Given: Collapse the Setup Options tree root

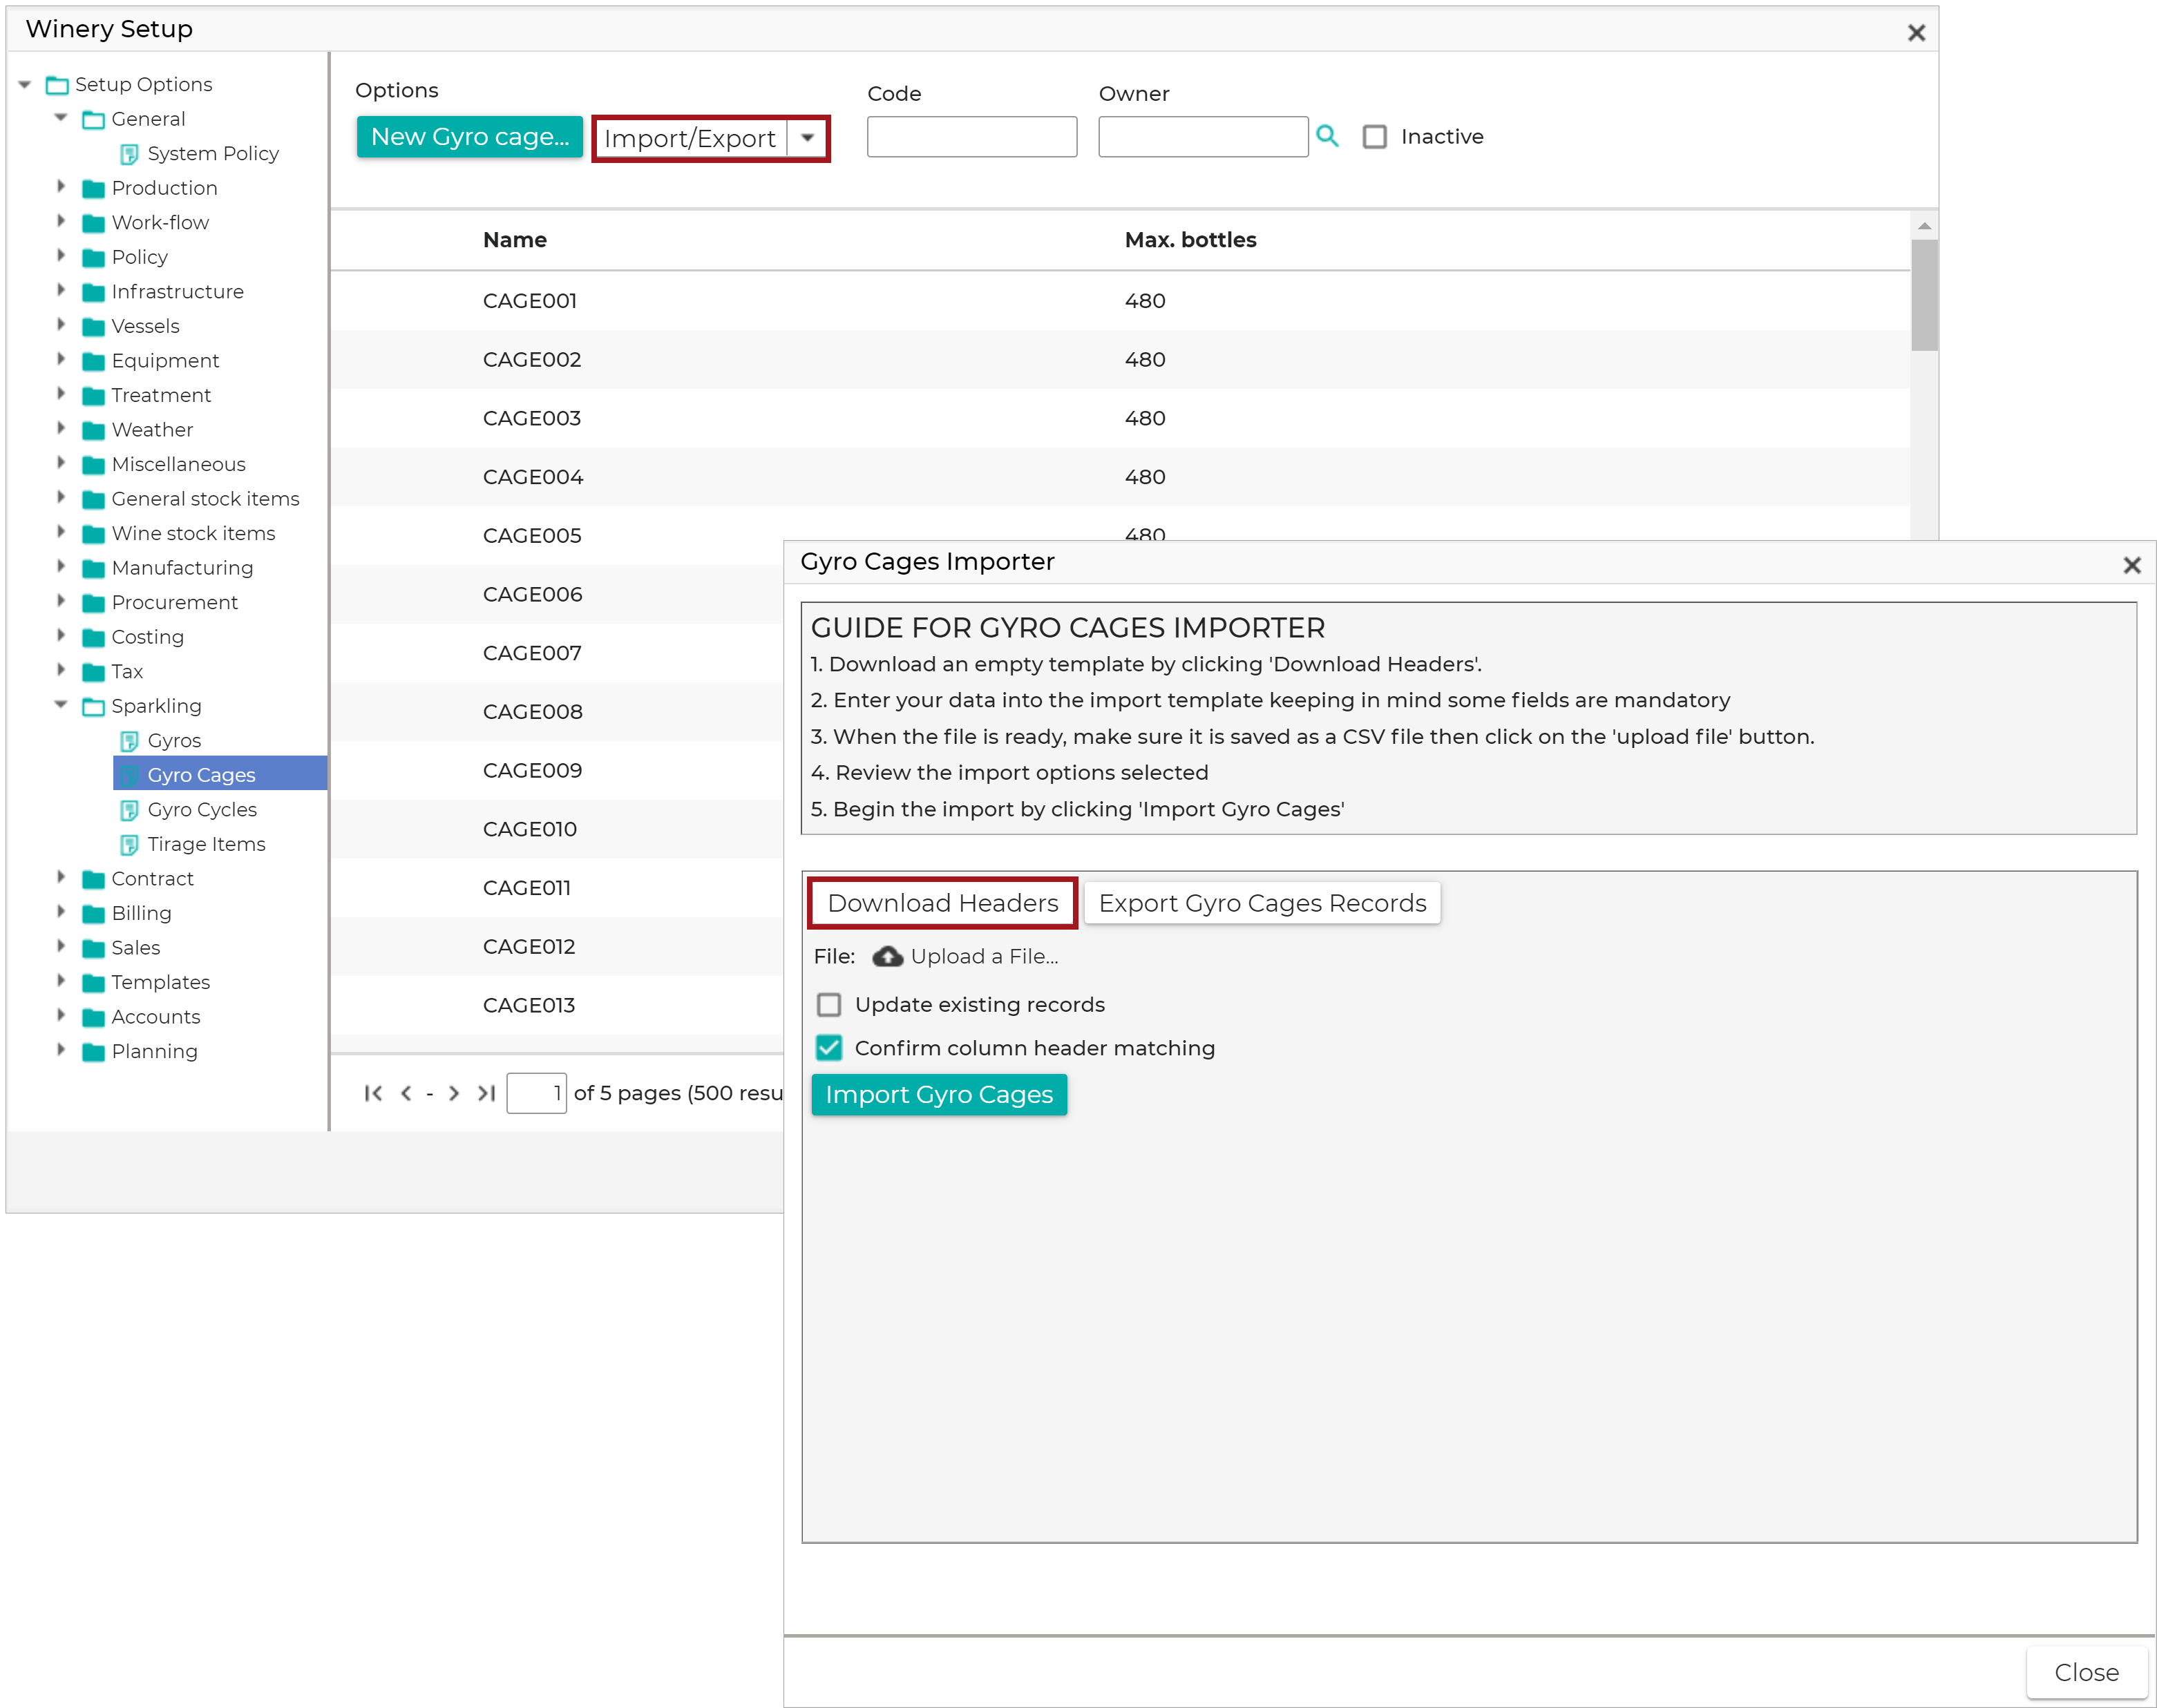Looking at the screenshot, I should click(25, 85).
